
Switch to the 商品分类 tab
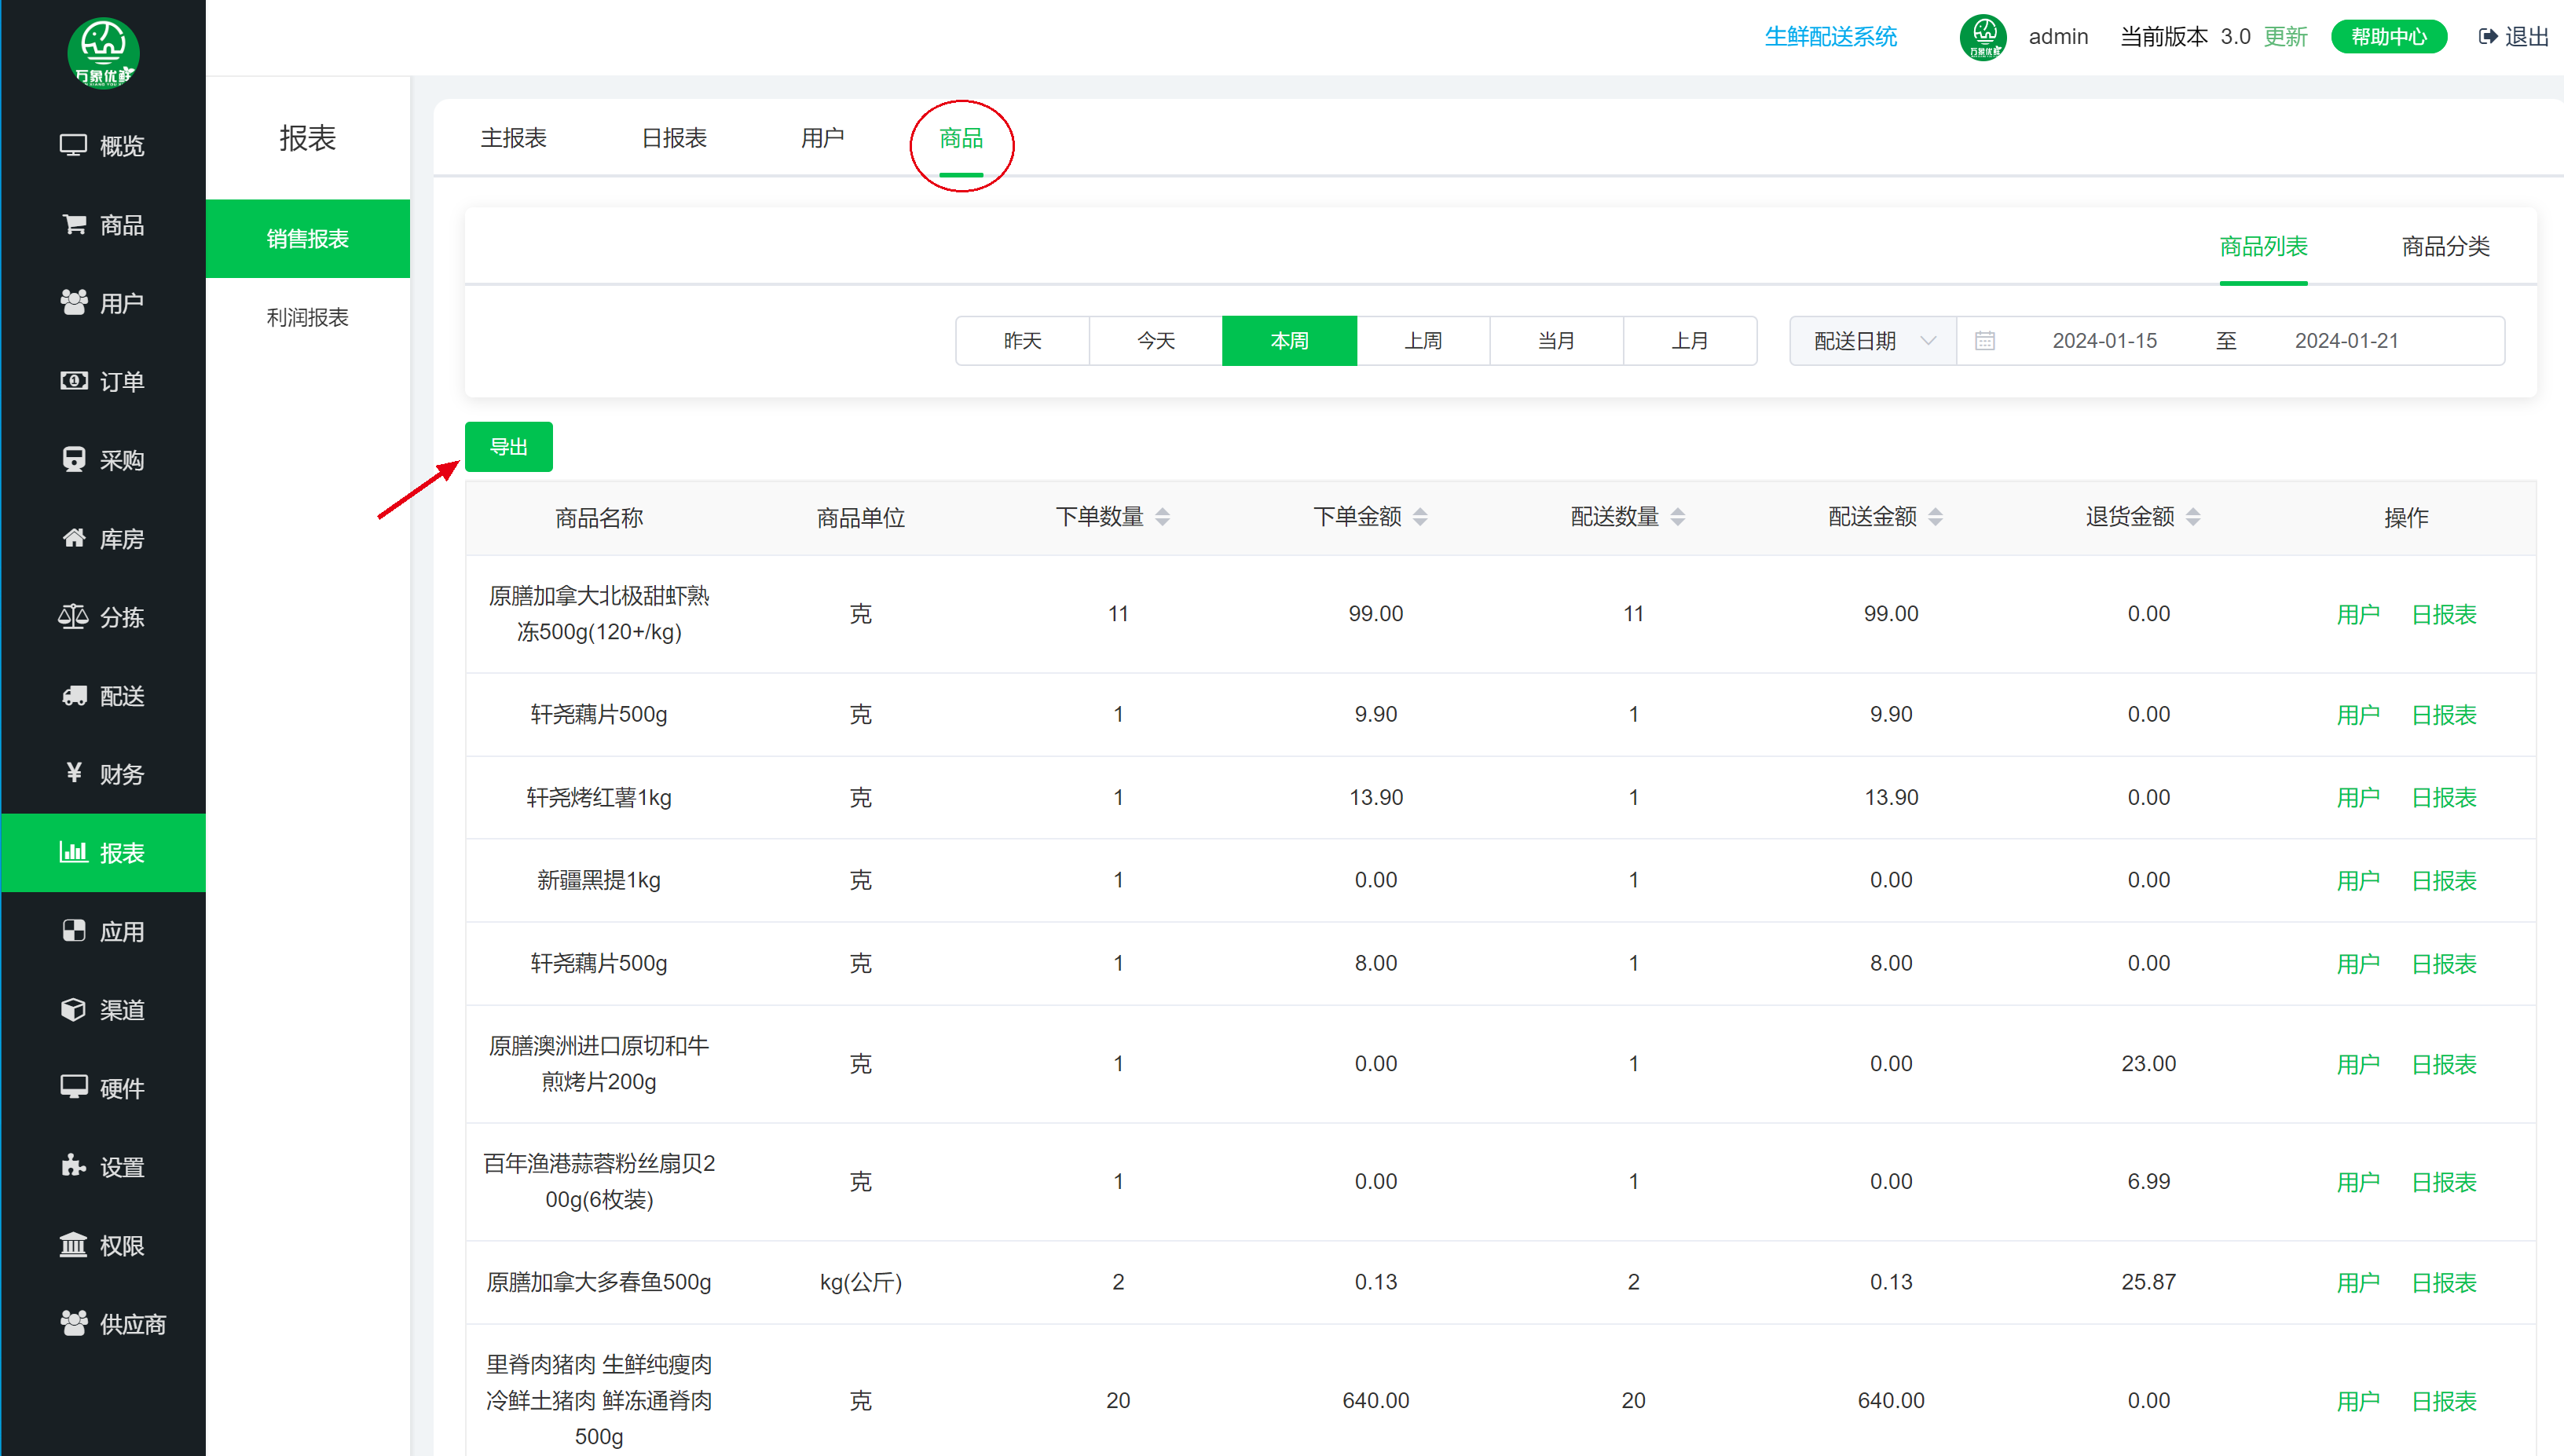(x=2445, y=246)
